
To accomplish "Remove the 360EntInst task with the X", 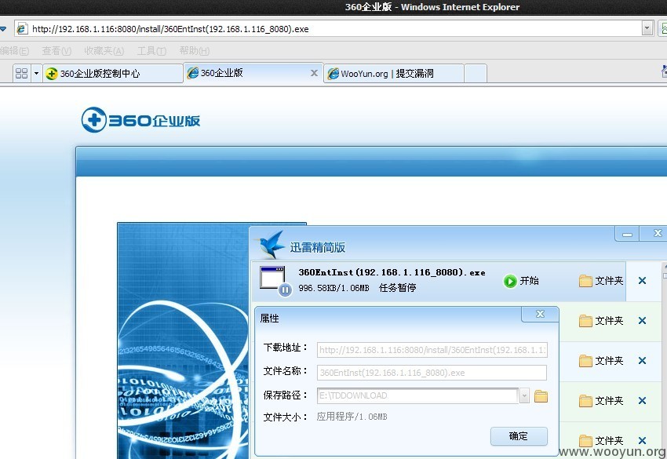I will click(643, 281).
